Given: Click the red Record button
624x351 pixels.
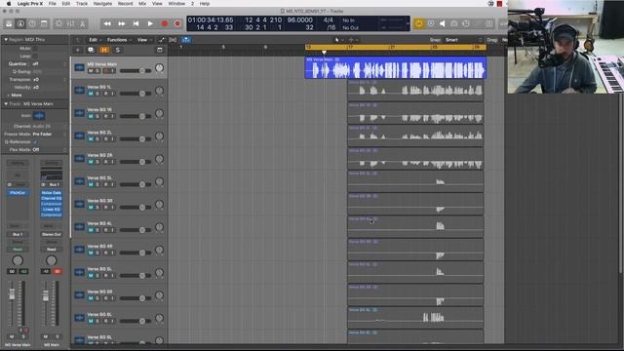Looking at the screenshot, I should pos(165,23).
